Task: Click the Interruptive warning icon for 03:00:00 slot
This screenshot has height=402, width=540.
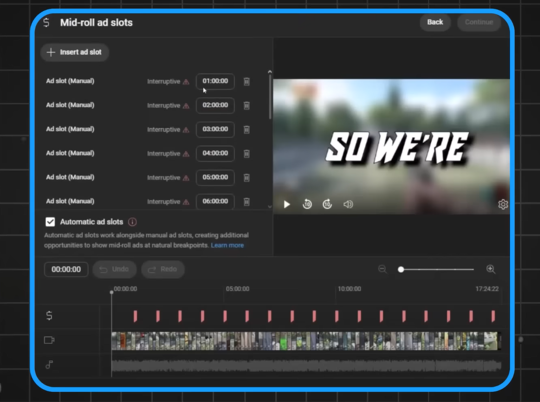Action: (x=186, y=130)
